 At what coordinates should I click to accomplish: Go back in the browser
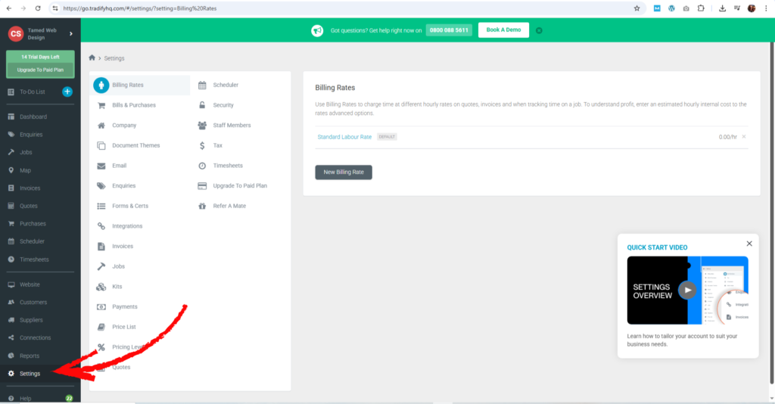coord(9,8)
